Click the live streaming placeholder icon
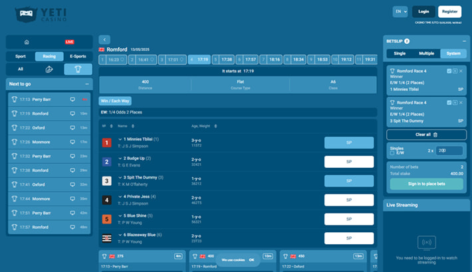This screenshot has height=272, width=472. click(427, 243)
